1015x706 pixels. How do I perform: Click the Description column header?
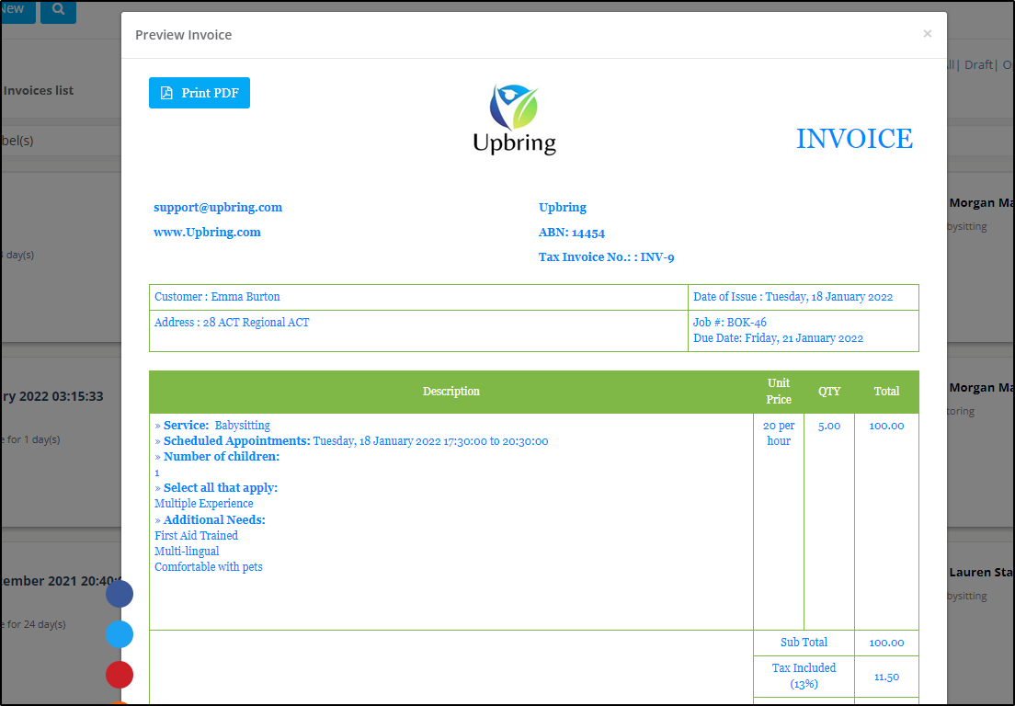(451, 392)
